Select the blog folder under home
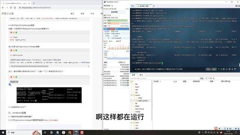The image size is (240, 135). pos(140,98)
